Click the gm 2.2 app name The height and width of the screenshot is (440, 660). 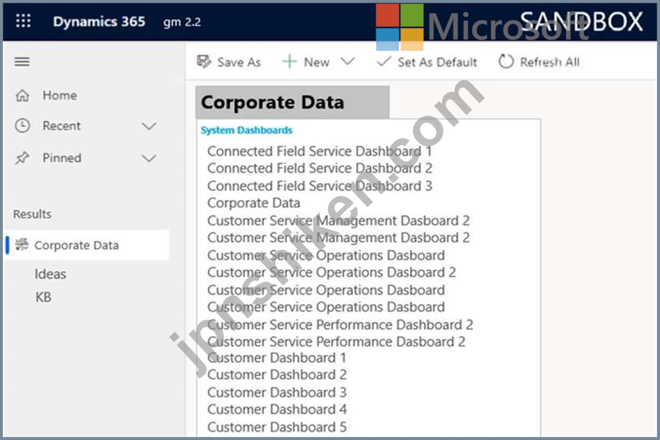(x=182, y=22)
